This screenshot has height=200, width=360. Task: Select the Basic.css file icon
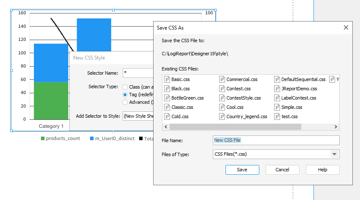point(167,79)
